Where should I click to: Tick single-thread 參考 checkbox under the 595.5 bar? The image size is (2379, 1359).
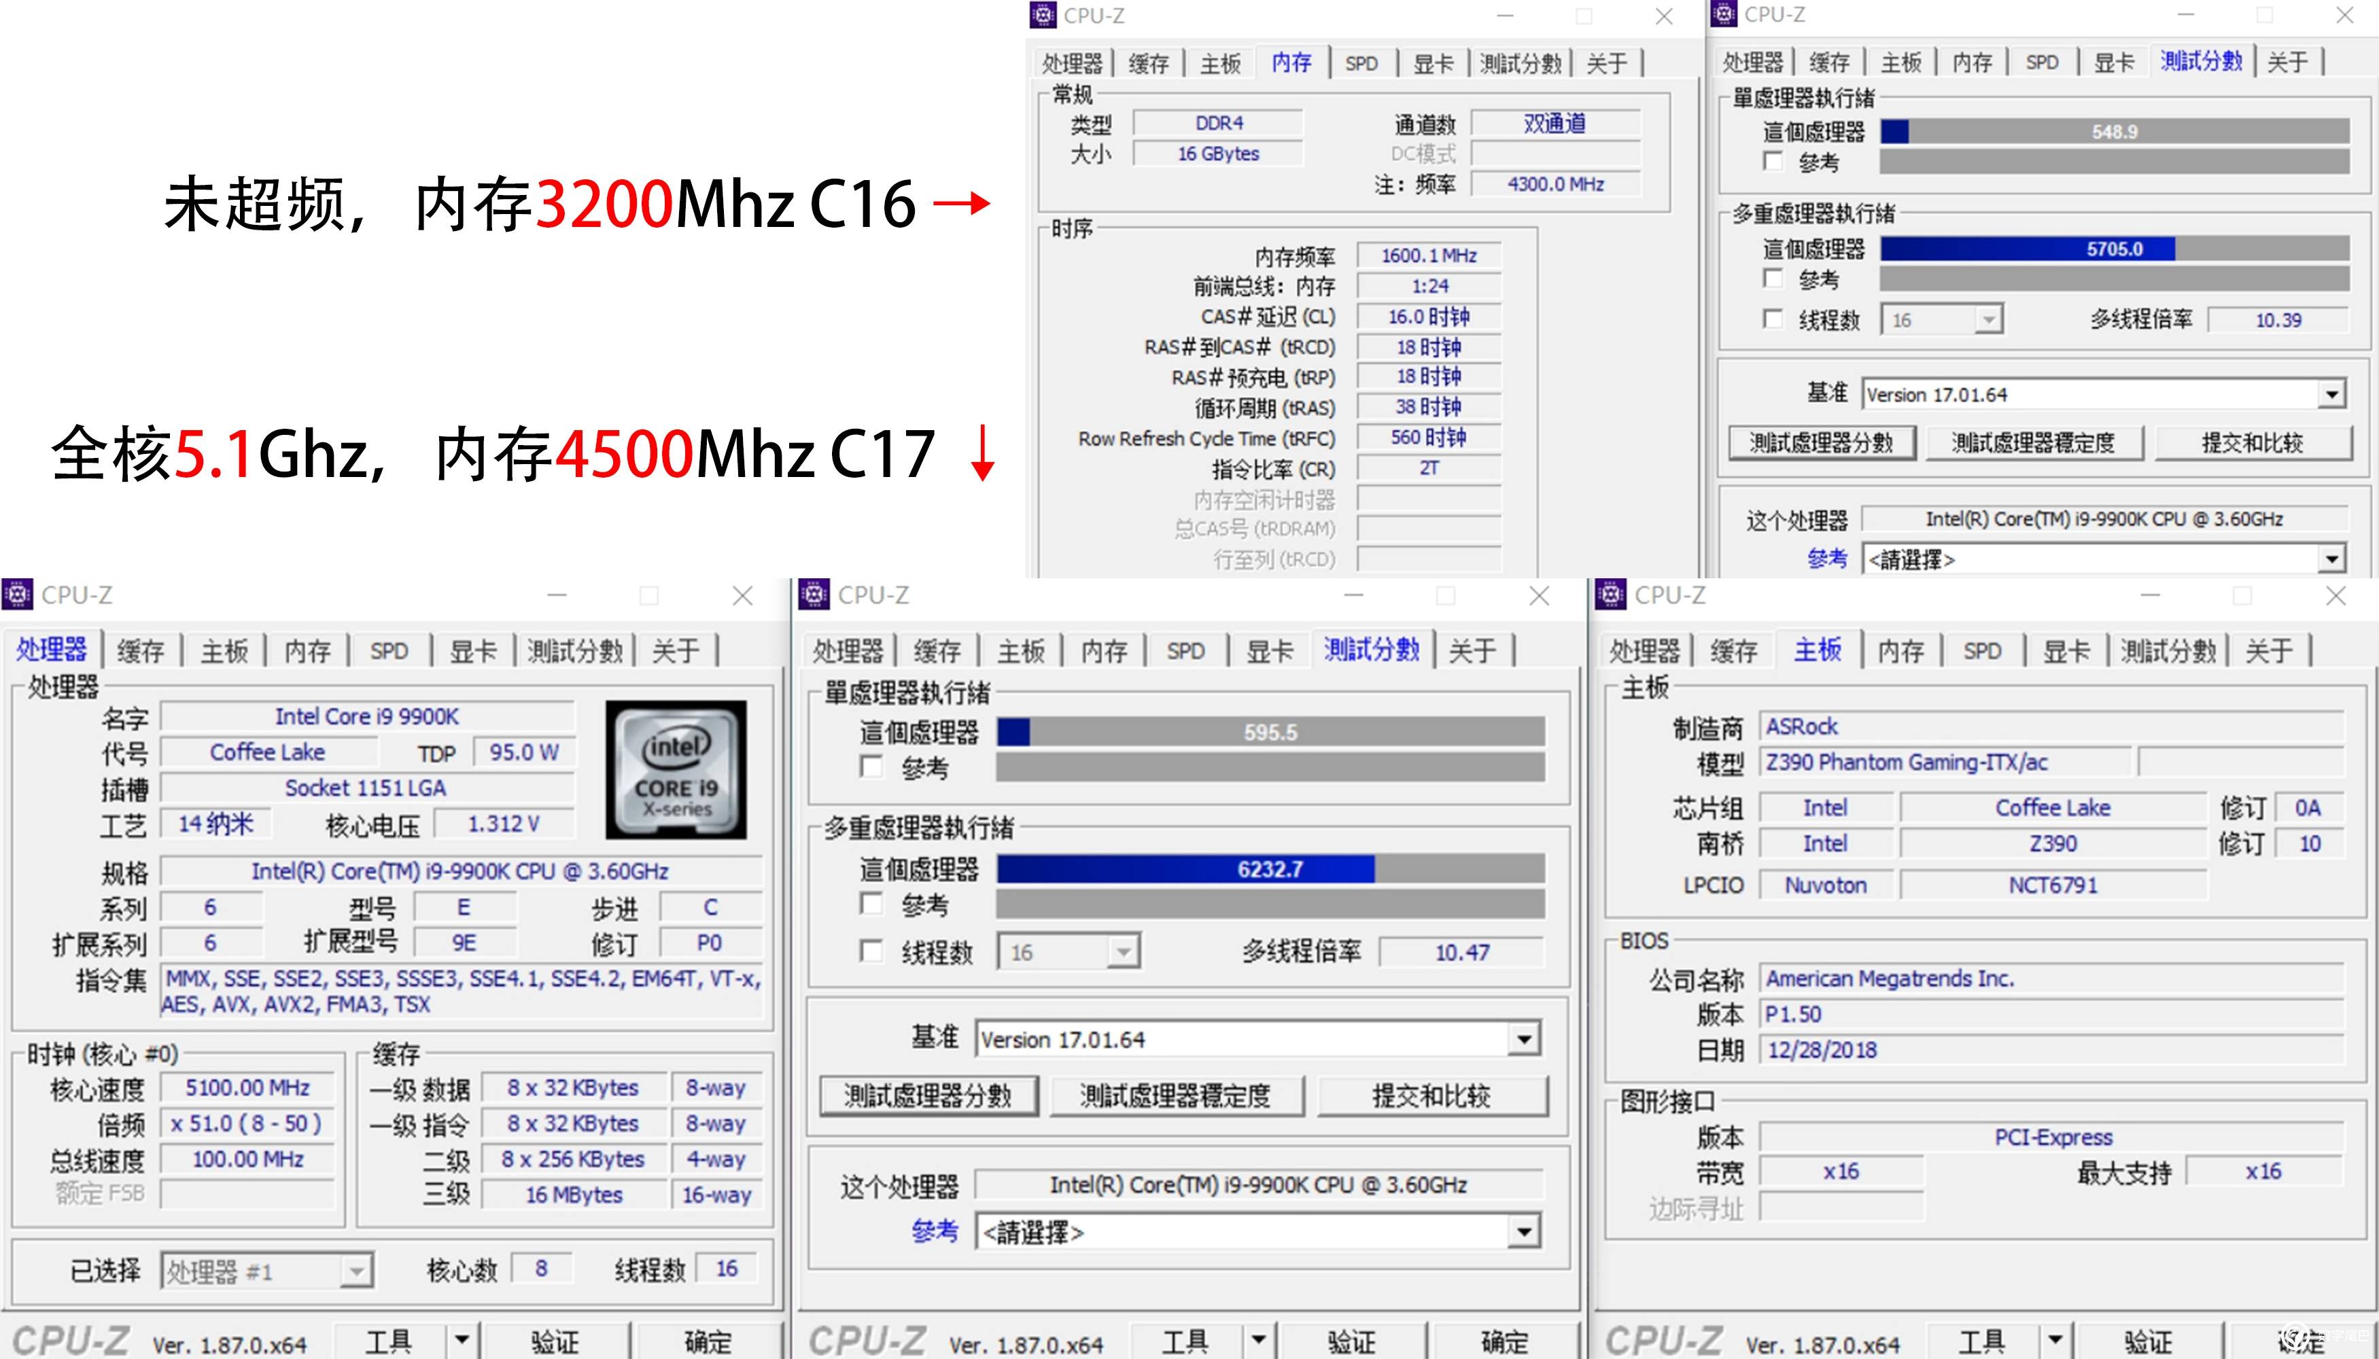click(x=870, y=766)
